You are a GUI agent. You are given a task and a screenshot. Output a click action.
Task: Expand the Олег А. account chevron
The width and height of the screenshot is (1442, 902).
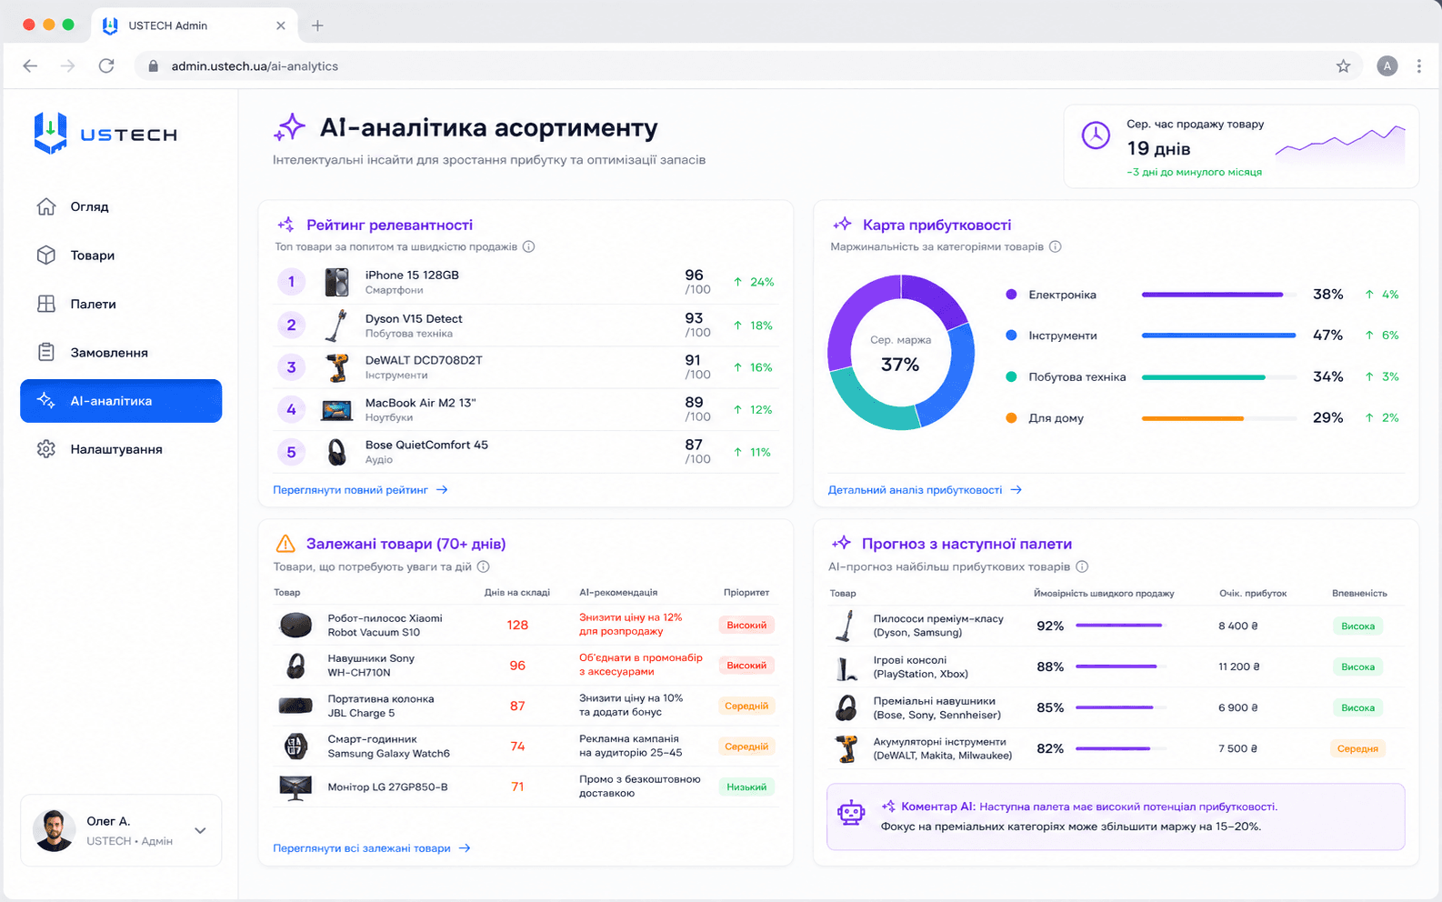(x=200, y=830)
